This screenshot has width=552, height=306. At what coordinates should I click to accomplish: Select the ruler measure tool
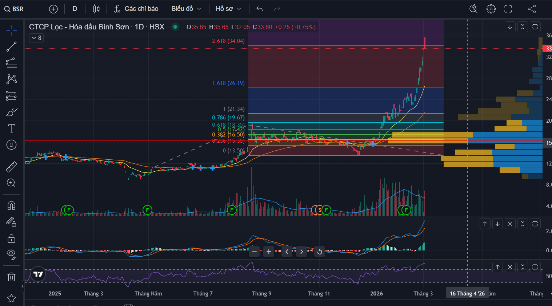12,167
